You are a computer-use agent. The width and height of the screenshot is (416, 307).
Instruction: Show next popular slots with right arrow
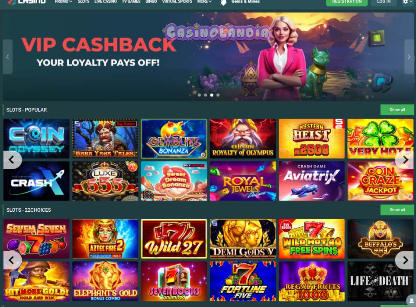(405, 160)
